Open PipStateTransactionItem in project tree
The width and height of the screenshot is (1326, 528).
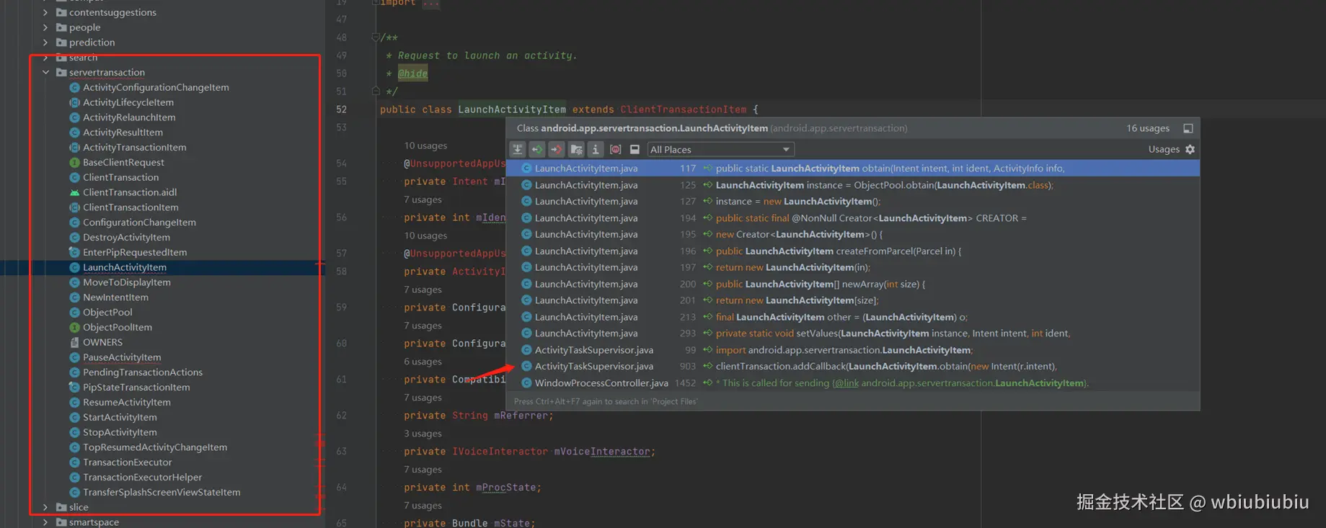136,388
